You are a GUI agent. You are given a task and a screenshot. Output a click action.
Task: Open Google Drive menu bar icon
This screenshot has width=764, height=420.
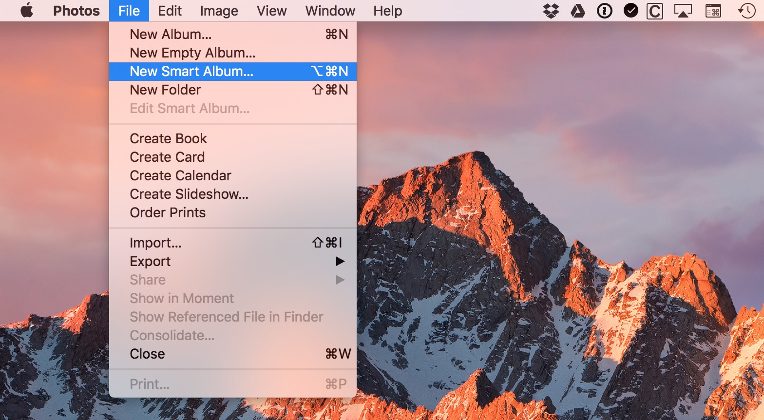pyautogui.click(x=578, y=11)
